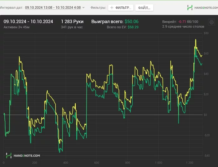Viewport: 218px width, 167px height.
Task: Click the Интервал дат label
Action: coord(12,7)
